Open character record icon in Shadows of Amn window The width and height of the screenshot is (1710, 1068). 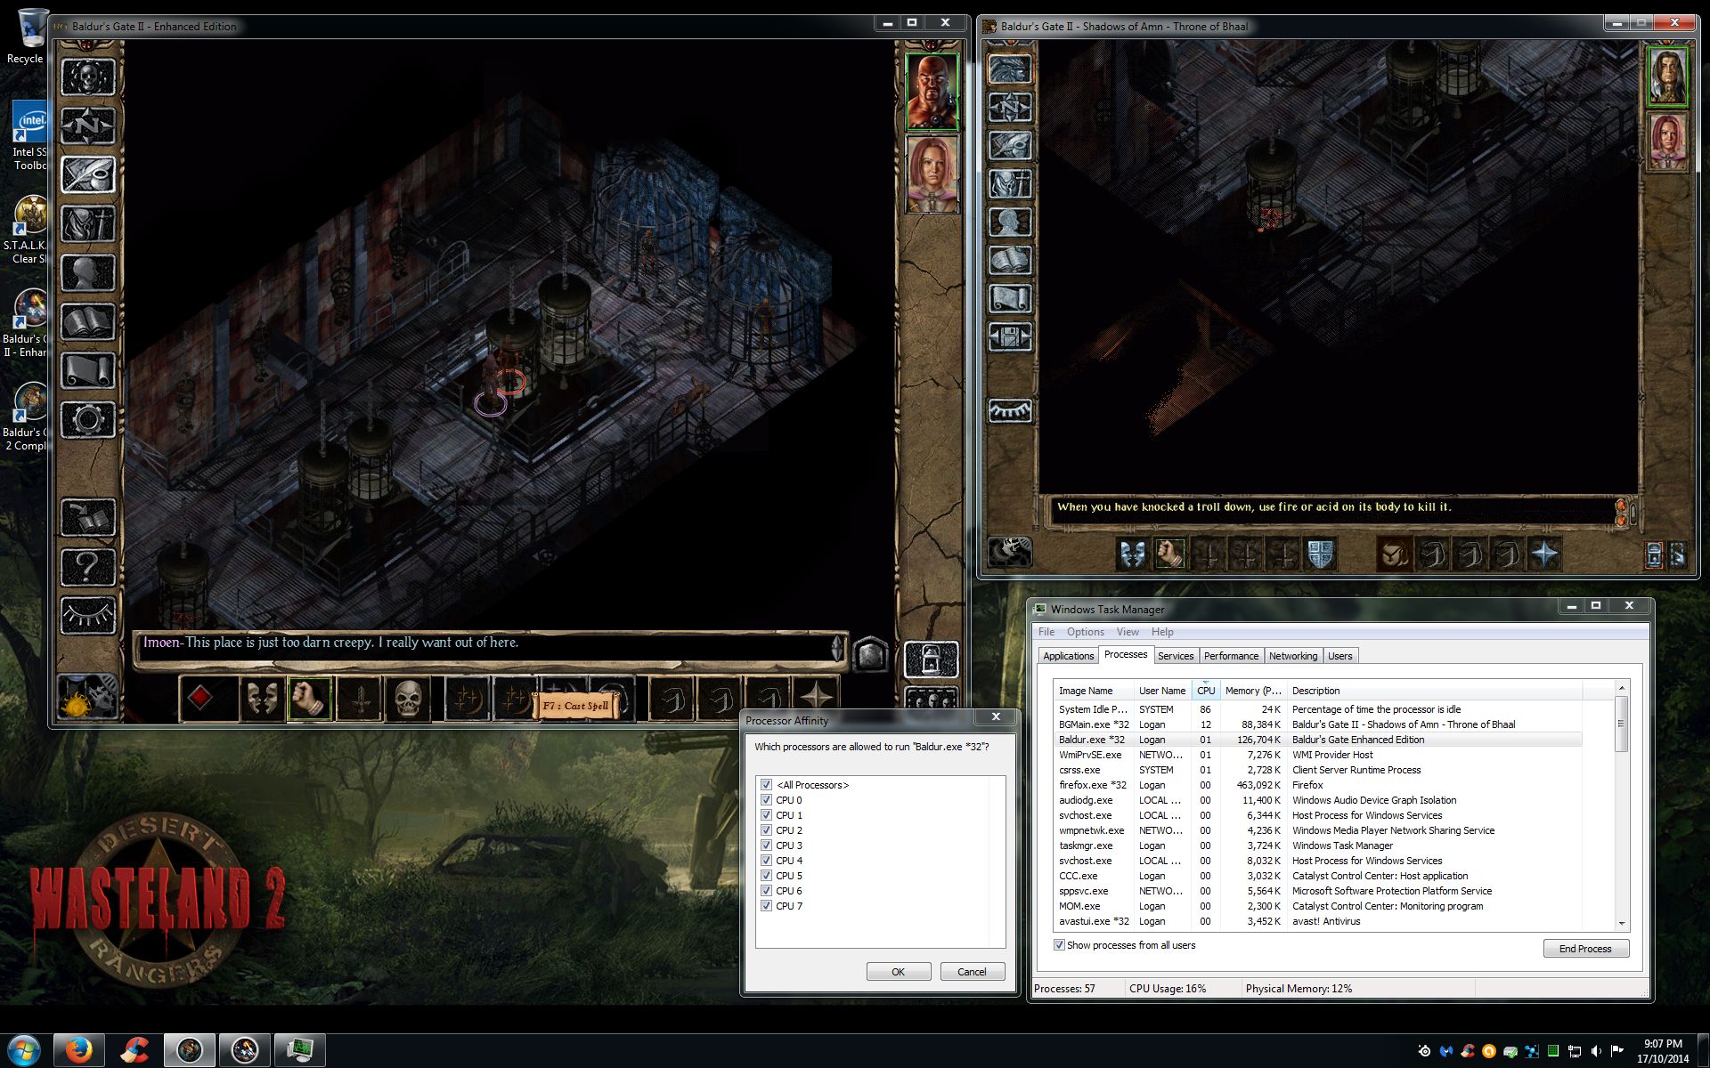(x=1010, y=222)
